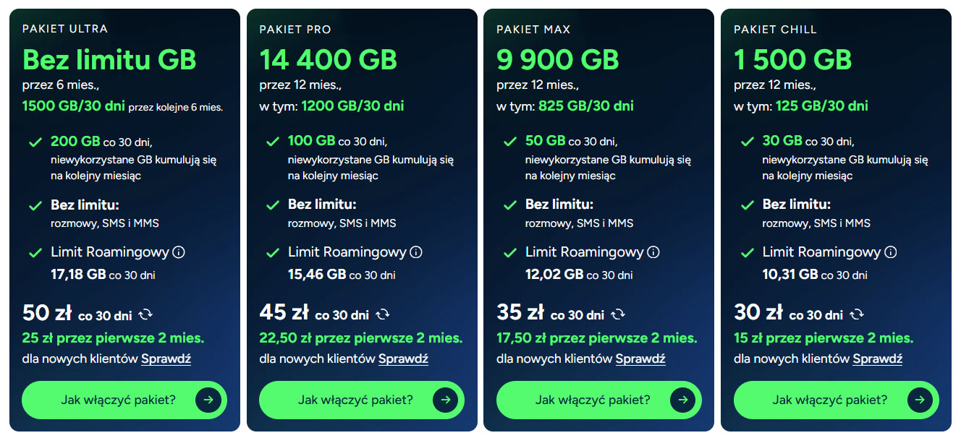Image resolution: width=961 pixels, height=438 pixels.
Task: Follow 'Sprawdź' link under 22,50 zł offer
Action: pyautogui.click(x=403, y=358)
